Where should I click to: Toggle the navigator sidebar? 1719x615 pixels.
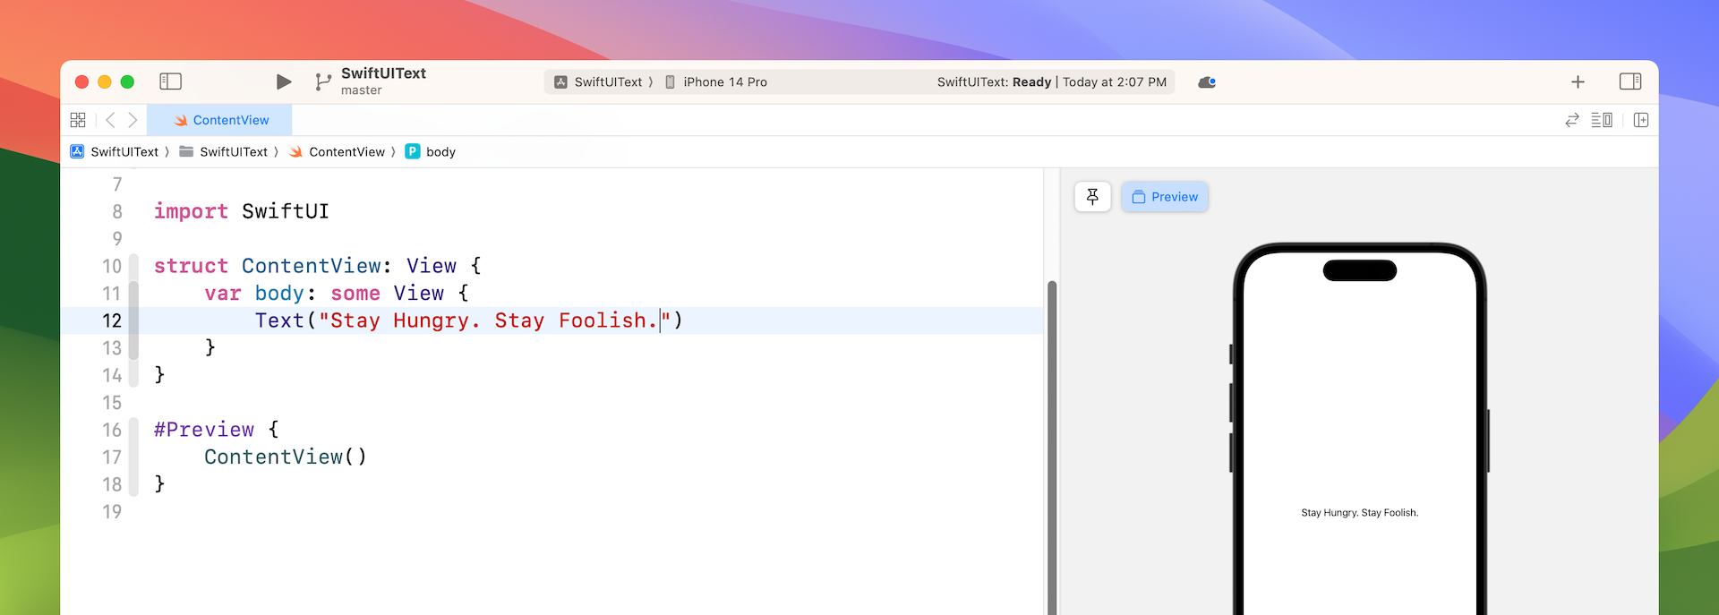coord(170,81)
